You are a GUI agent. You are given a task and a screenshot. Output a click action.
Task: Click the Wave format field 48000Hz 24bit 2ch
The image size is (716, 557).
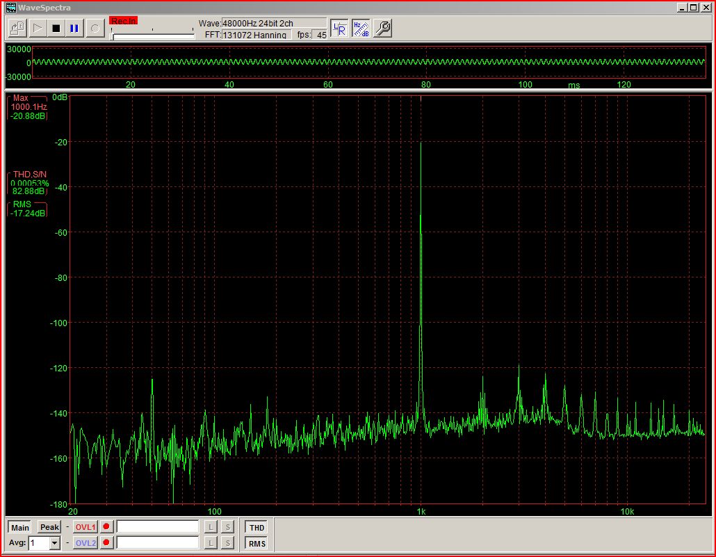click(x=274, y=24)
